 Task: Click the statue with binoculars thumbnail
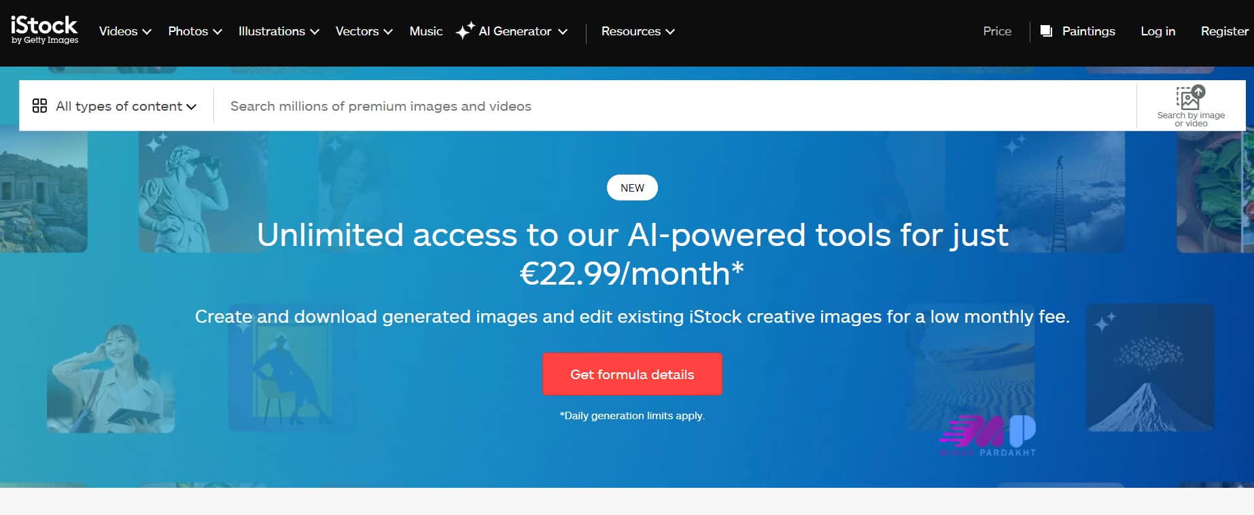pyautogui.click(x=203, y=192)
